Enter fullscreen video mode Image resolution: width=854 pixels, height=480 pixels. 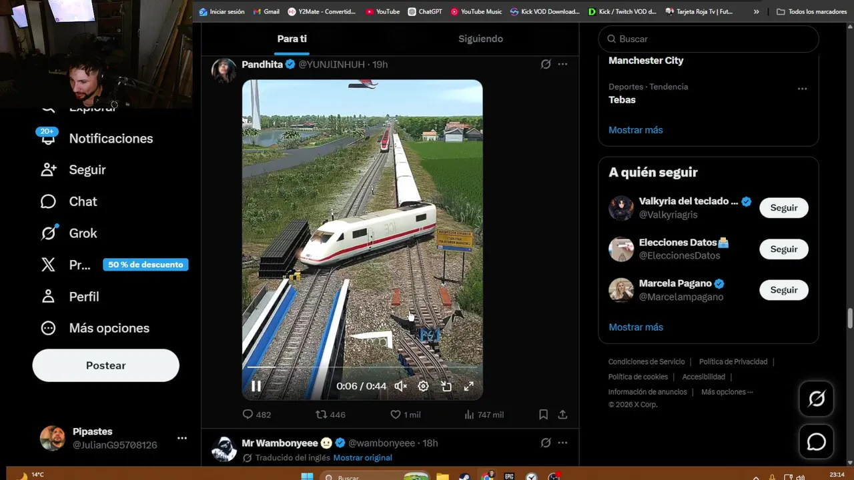coord(469,386)
